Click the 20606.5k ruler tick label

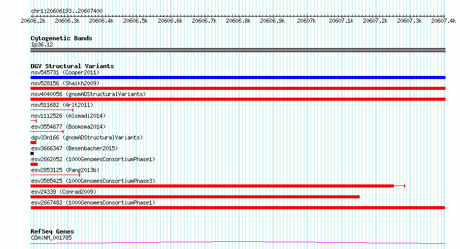point(135,21)
